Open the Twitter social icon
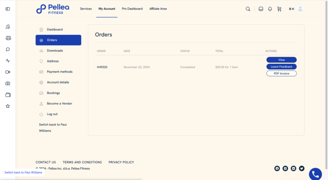328x180 pixels. tap(302, 169)
